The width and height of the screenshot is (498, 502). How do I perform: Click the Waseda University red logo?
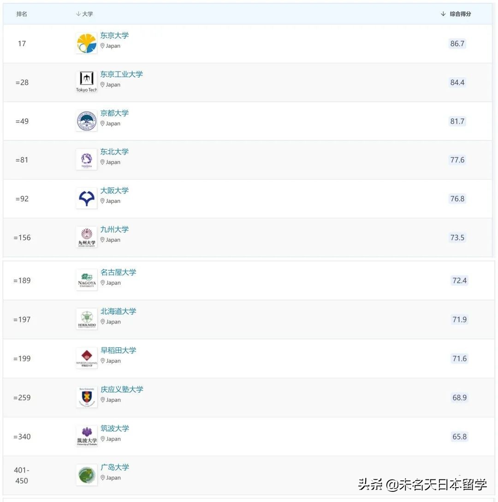pos(86,358)
